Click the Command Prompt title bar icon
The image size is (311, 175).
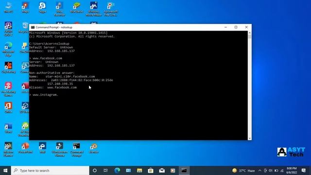(33, 27)
